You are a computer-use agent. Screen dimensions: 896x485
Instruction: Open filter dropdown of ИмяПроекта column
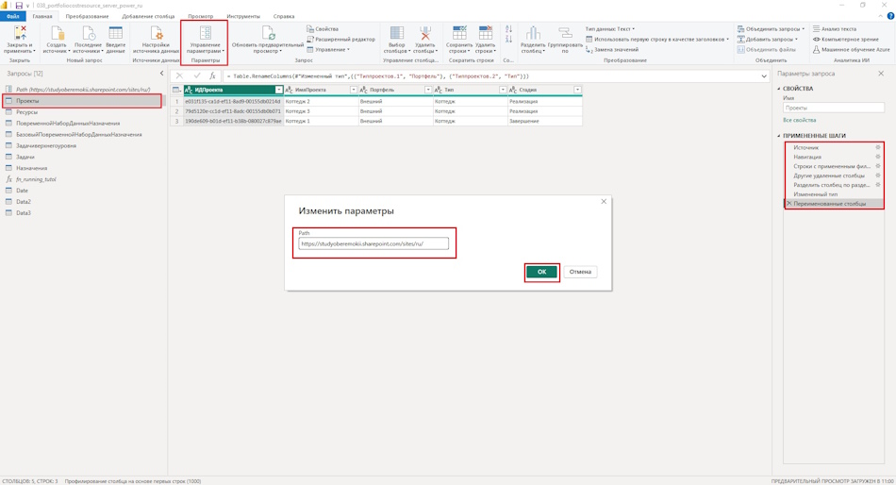point(353,90)
